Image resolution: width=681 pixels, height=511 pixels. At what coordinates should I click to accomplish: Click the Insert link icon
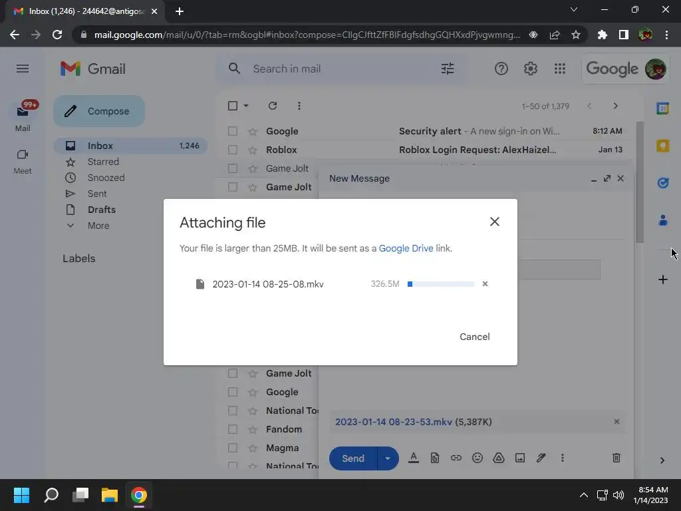tap(456, 458)
